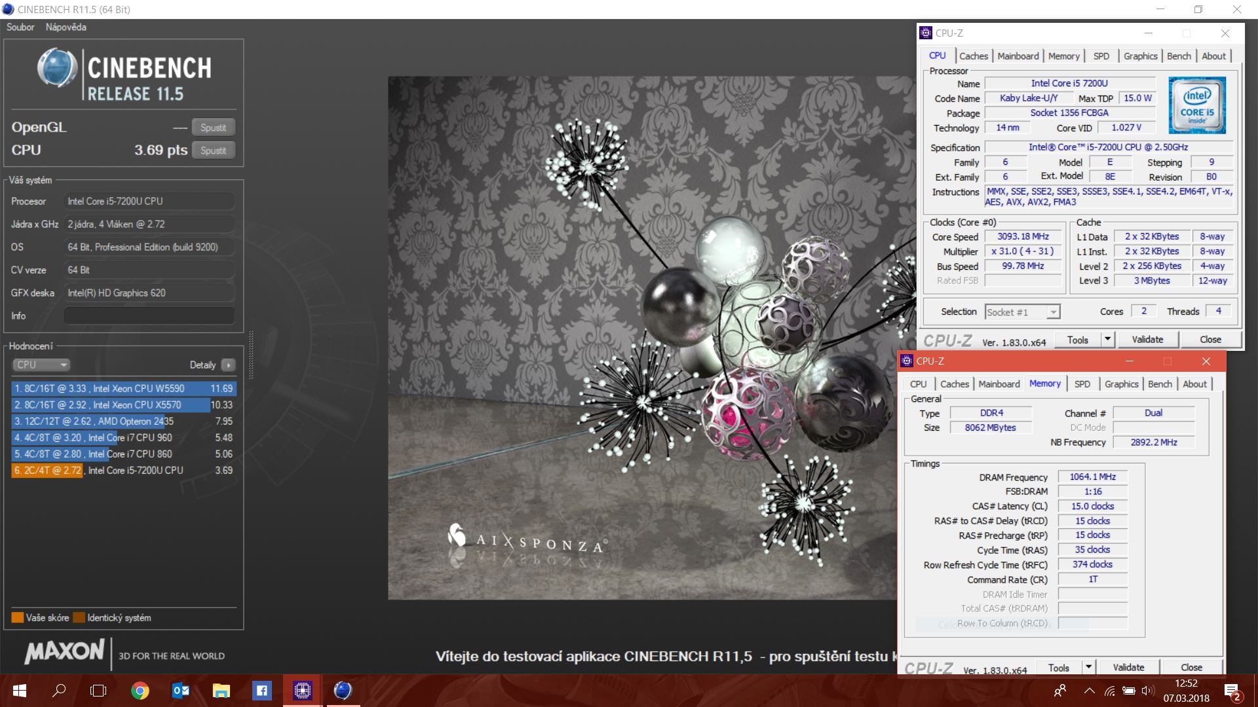Open volume tray icon
Viewport: 1258px width, 707px height.
tap(1147, 691)
